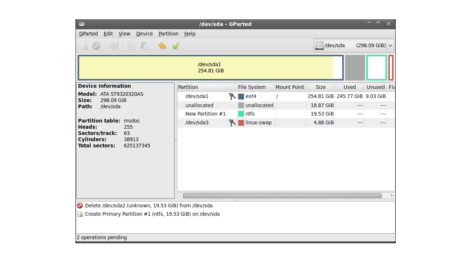Click the New partition toolbar icon
469x256 pixels.
[x=84, y=46]
